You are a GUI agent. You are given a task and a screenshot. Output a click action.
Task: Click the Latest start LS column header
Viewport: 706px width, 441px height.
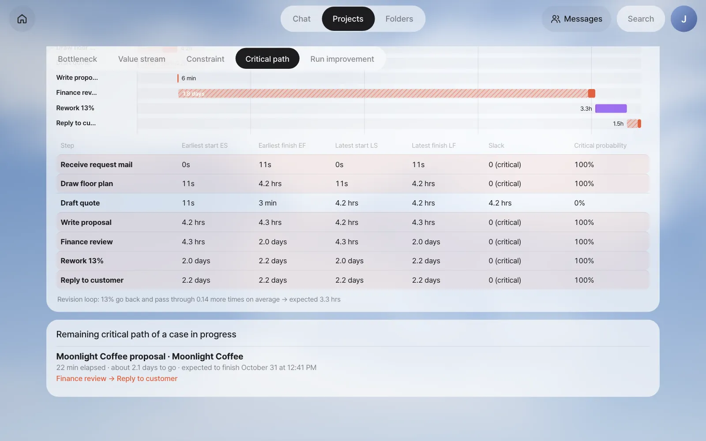click(356, 146)
